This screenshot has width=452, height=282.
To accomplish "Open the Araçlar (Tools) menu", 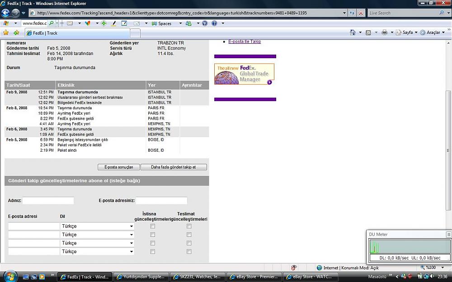I will click(433, 32).
